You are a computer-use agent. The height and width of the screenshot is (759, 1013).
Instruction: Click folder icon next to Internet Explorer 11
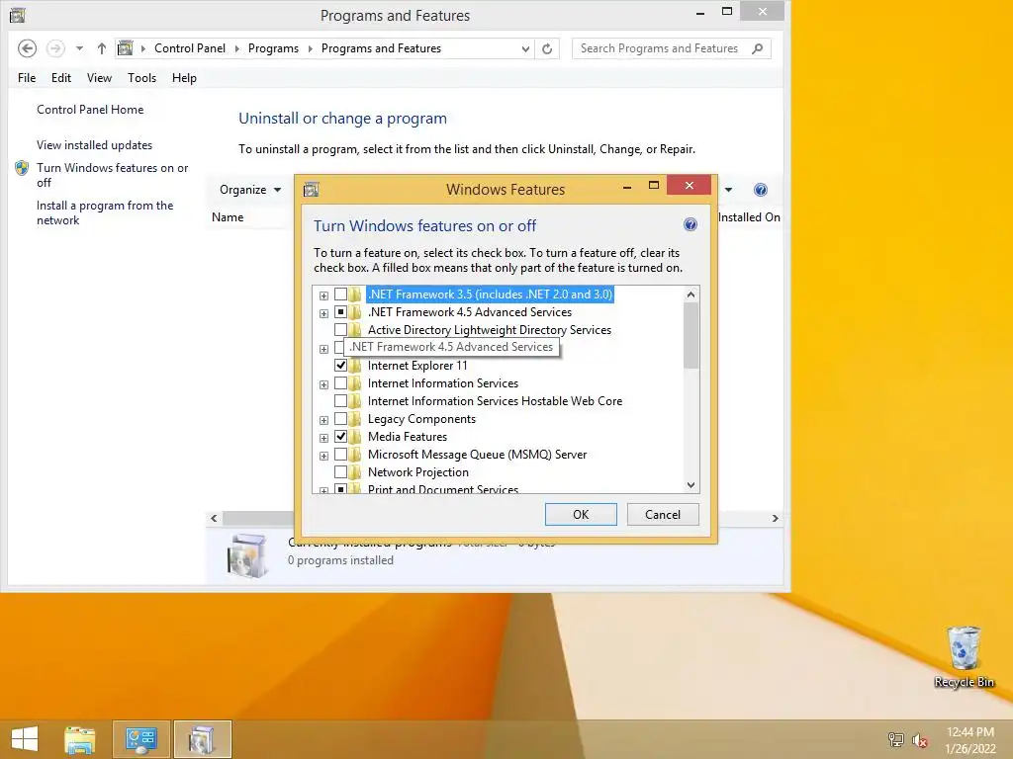point(355,366)
